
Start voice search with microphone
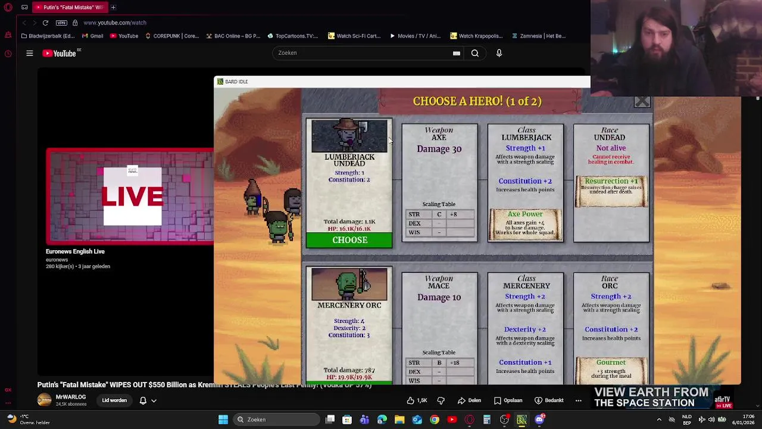(499, 53)
